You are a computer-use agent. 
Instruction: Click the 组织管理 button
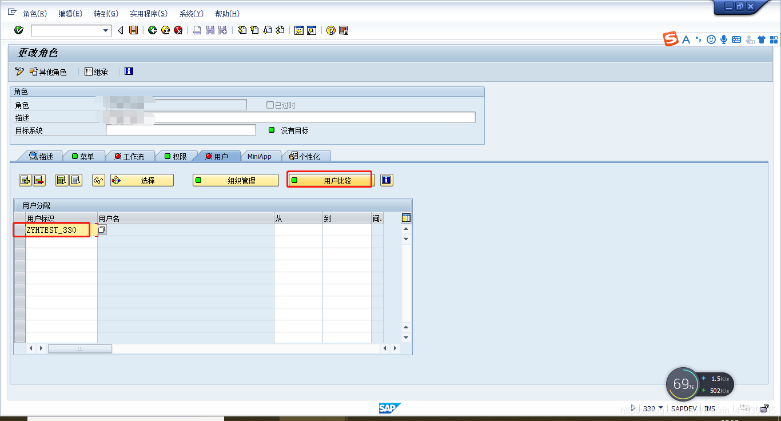[236, 180]
